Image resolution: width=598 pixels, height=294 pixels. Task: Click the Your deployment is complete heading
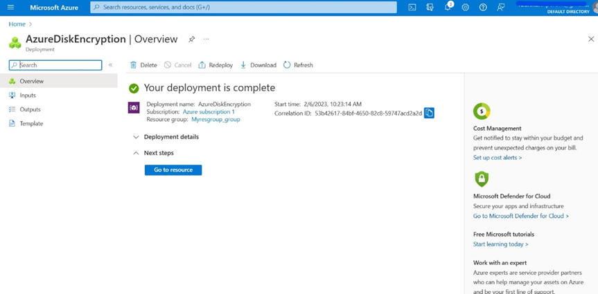[209, 88]
